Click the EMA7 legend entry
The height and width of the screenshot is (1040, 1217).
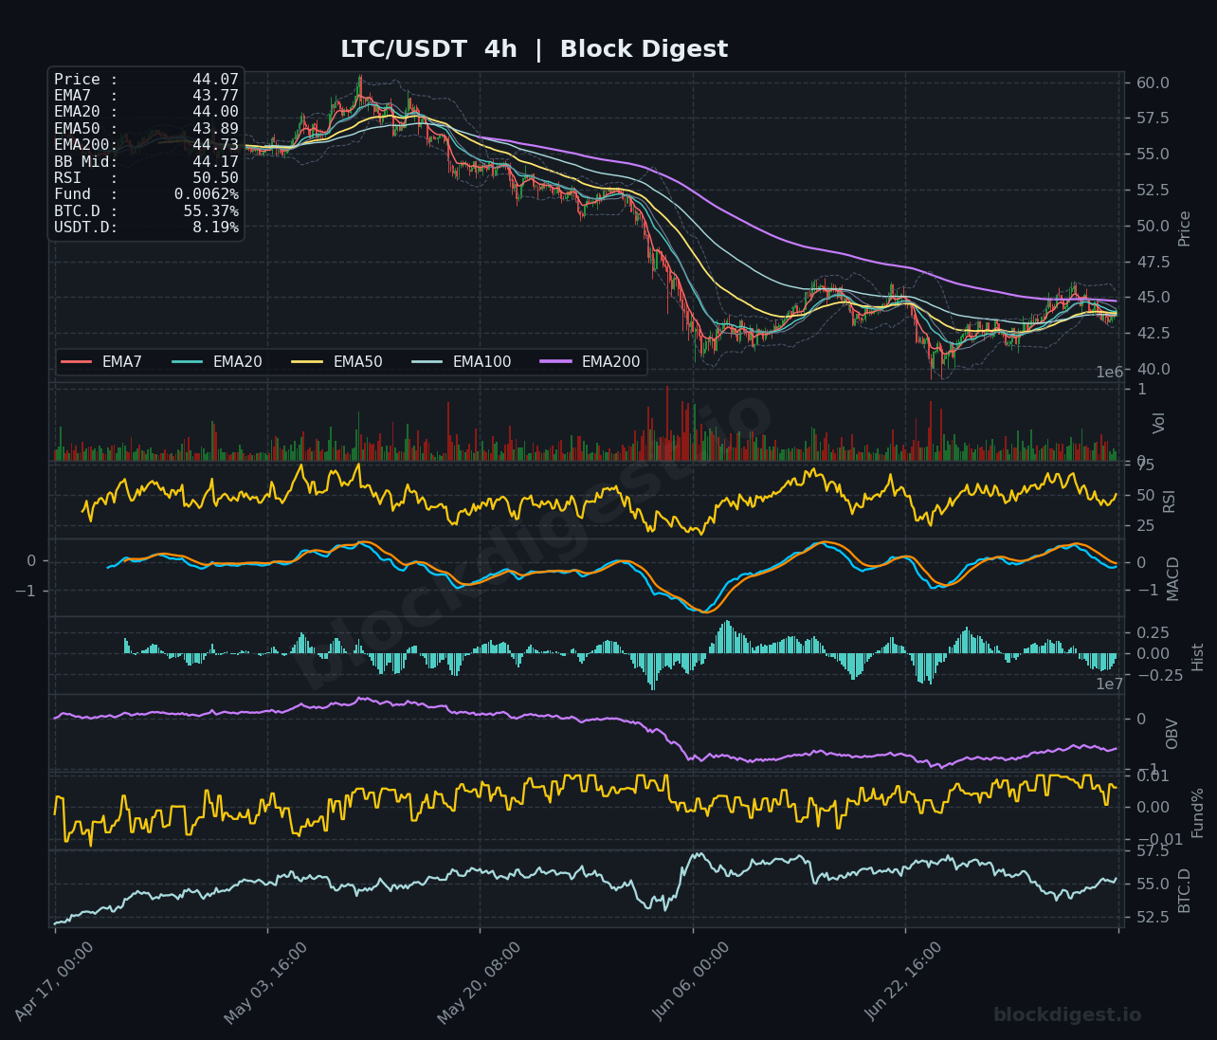tap(102, 362)
